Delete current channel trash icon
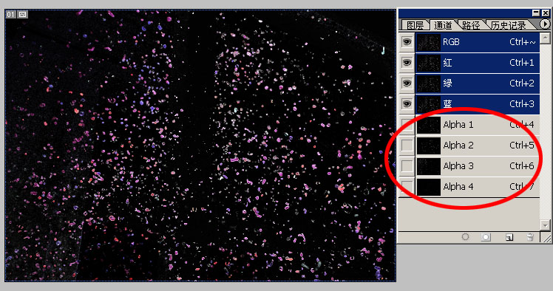553x291 pixels. coord(530,237)
